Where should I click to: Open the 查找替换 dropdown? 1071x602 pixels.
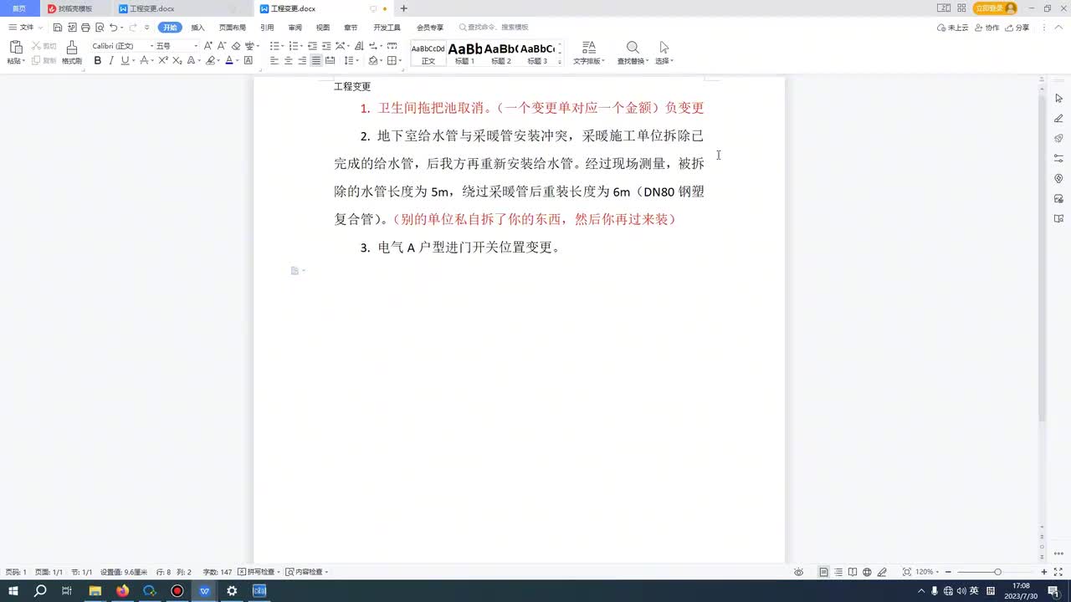[633, 61]
